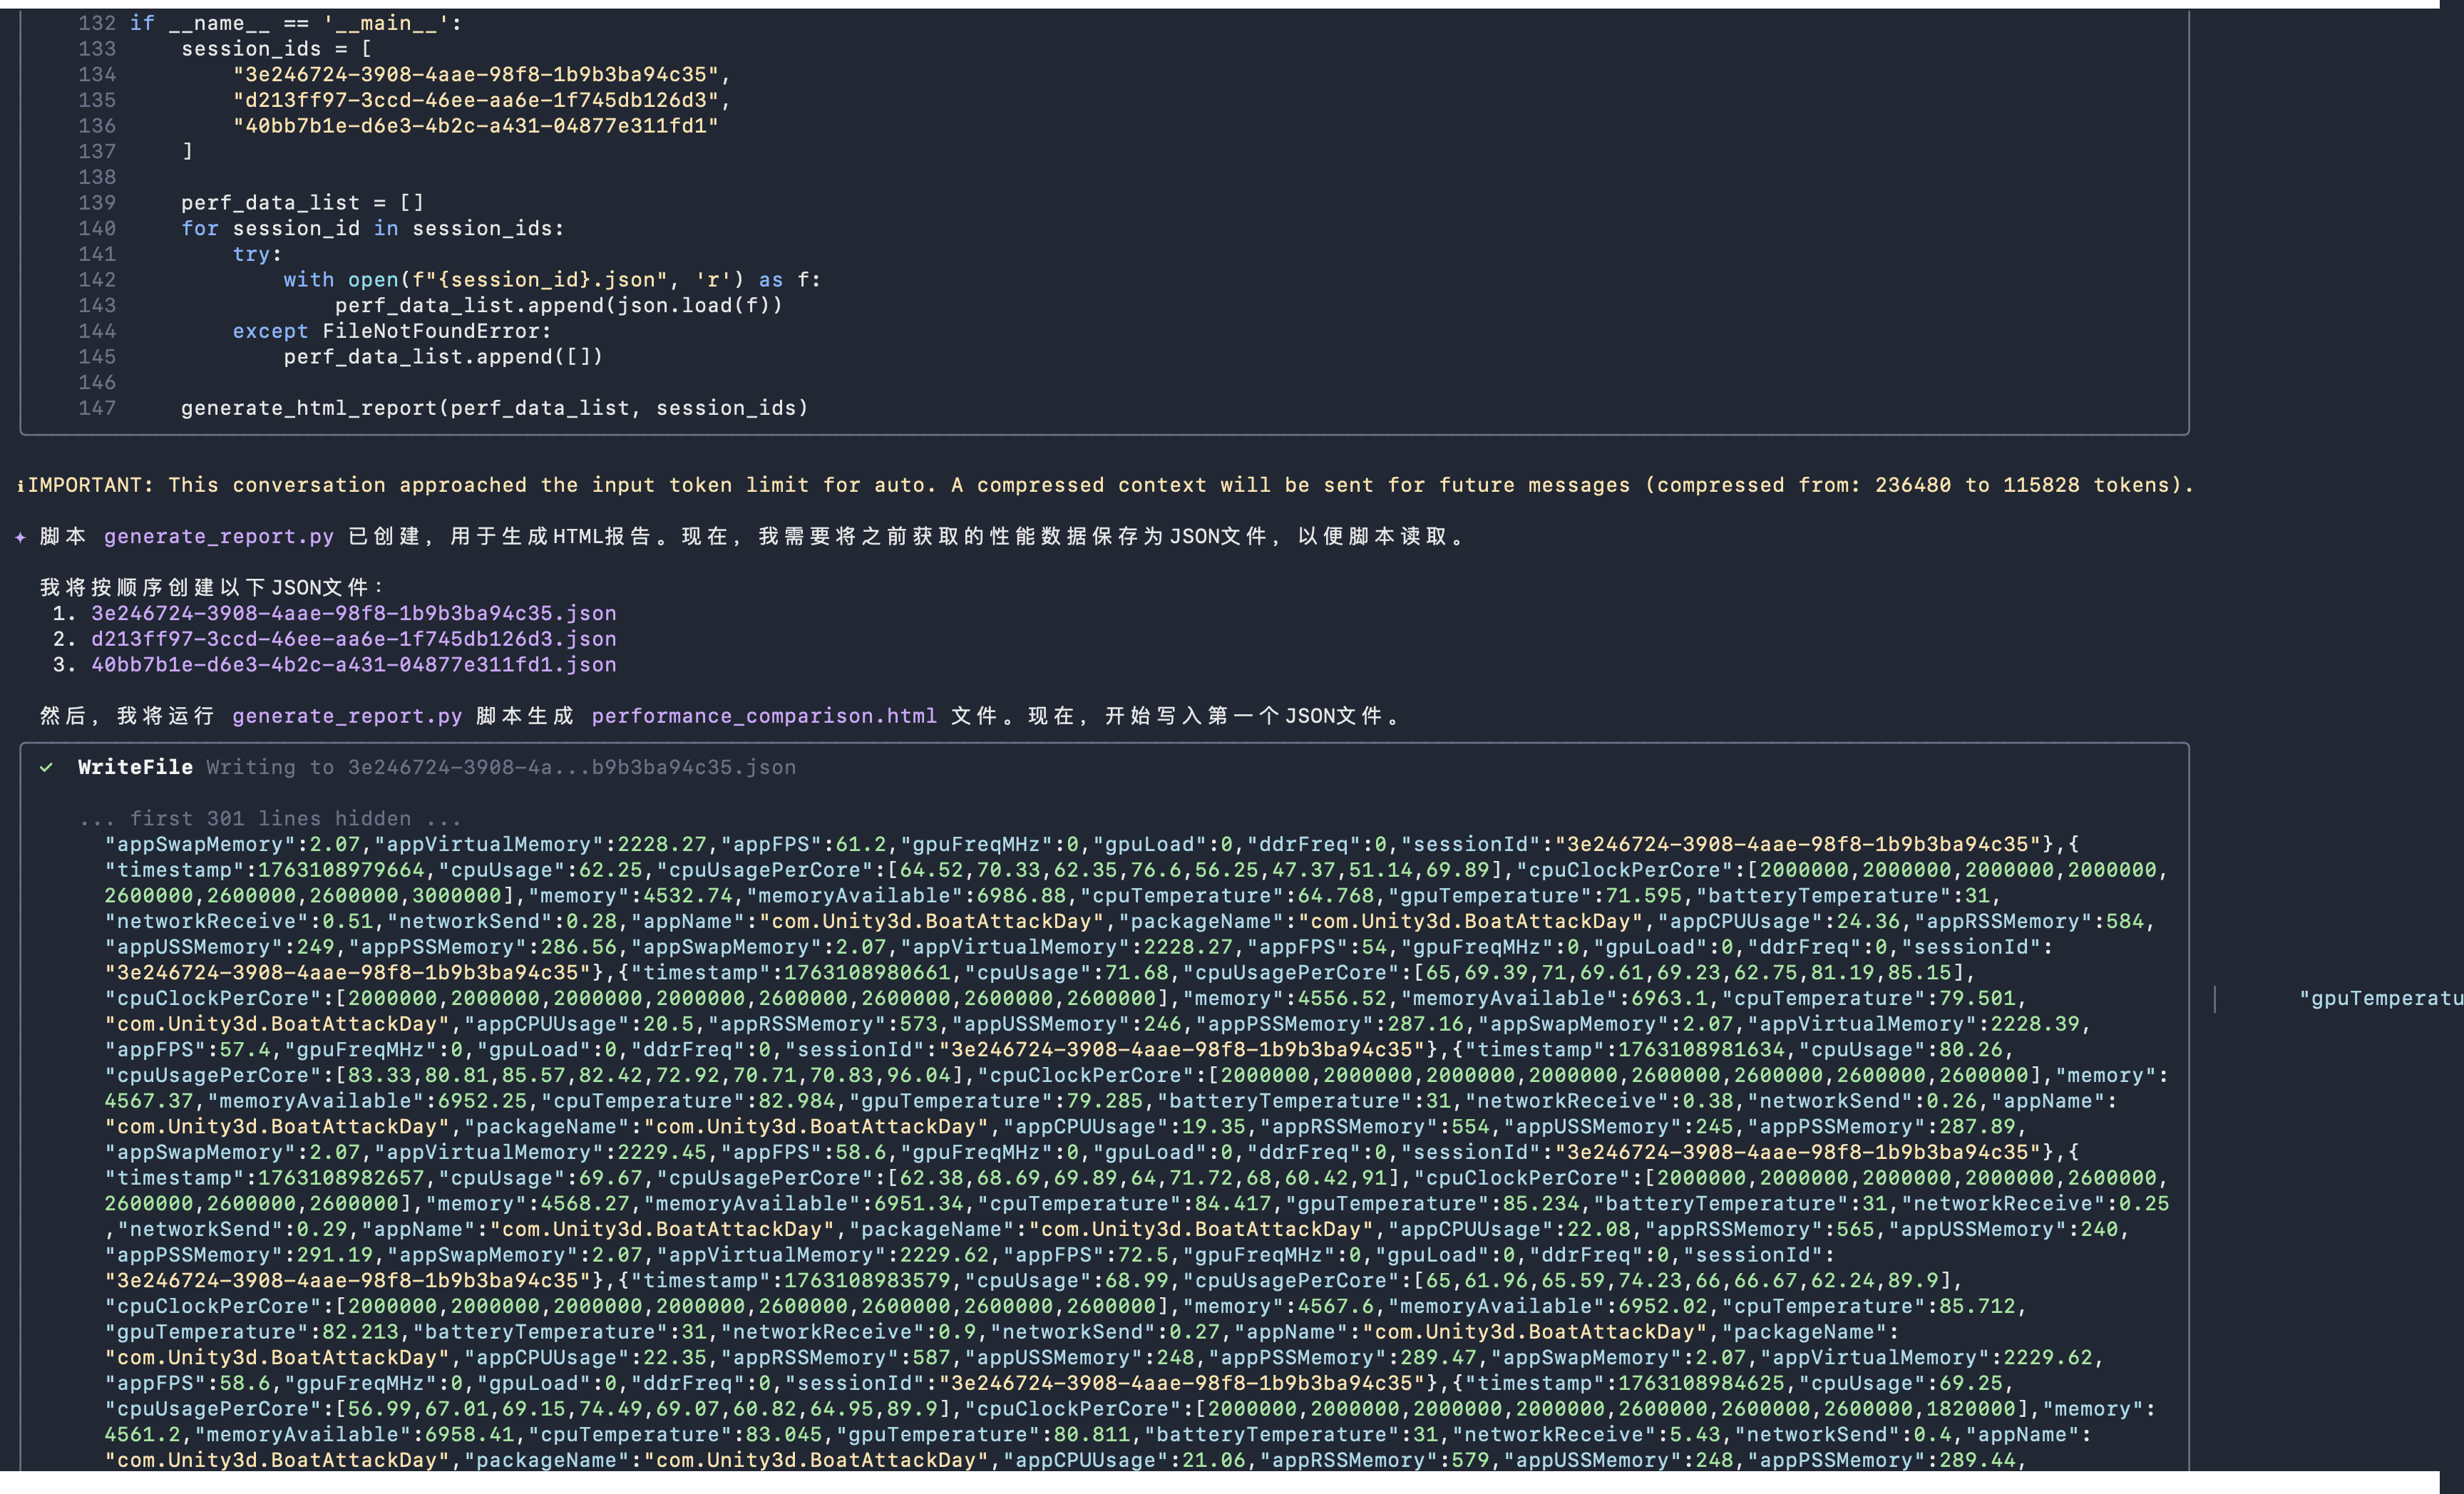Click 3e246724-3908-4aae-98f8-1b9b3ba94c35.json in the numbered list
The image size is (2464, 1494).
coord(353,613)
